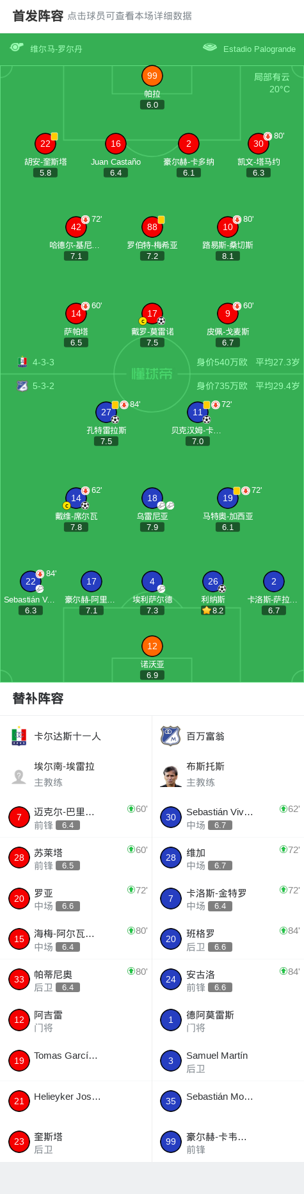Open substitute 苏莱塔 number 28

click(19, 858)
